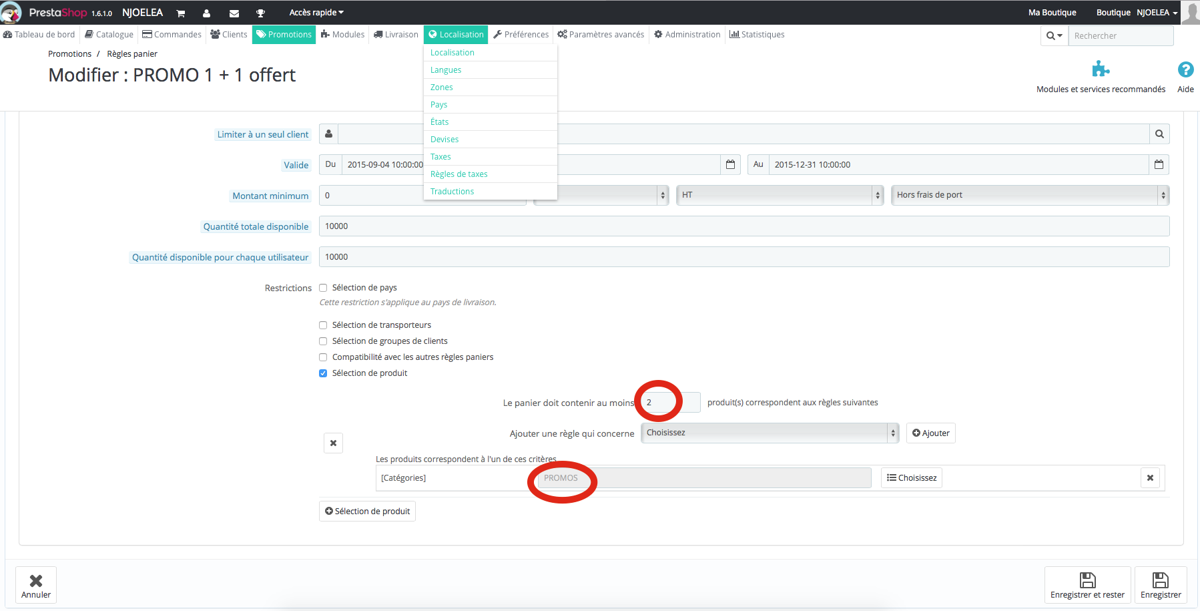Expand the HT tax dropdown
This screenshot has width=1200, height=611.
[780, 195]
